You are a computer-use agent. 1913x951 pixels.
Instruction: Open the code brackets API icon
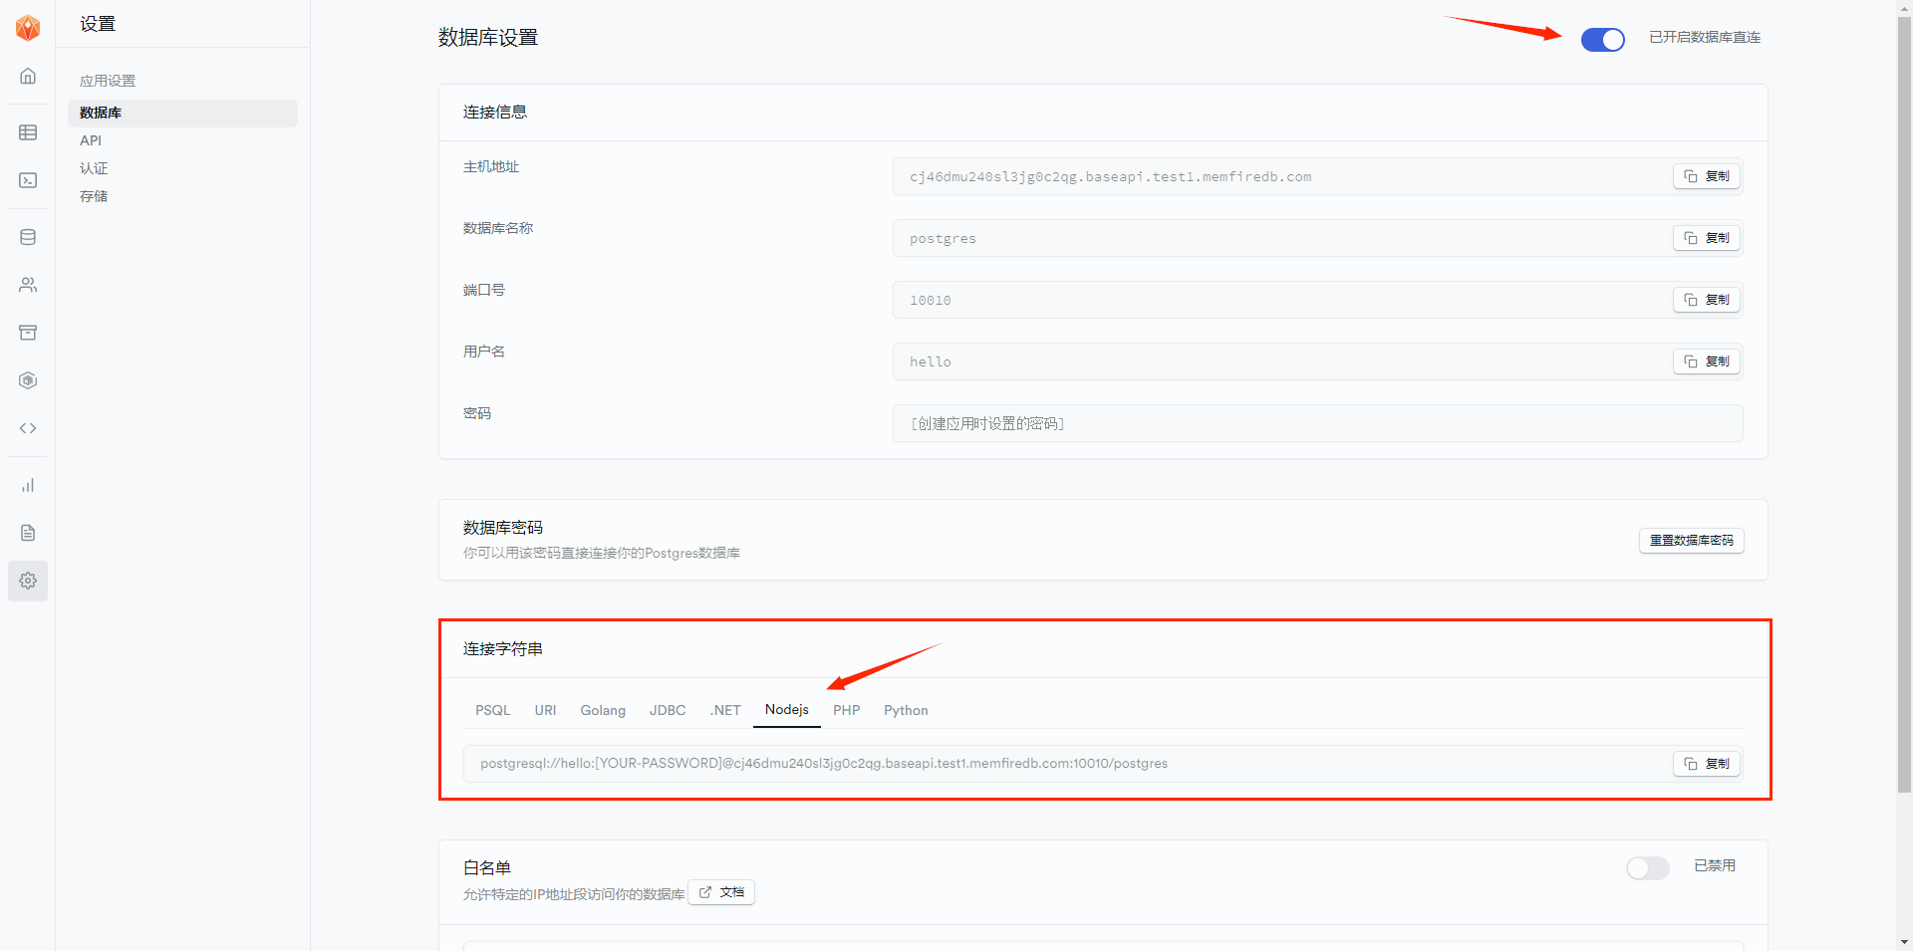pyautogui.click(x=28, y=428)
